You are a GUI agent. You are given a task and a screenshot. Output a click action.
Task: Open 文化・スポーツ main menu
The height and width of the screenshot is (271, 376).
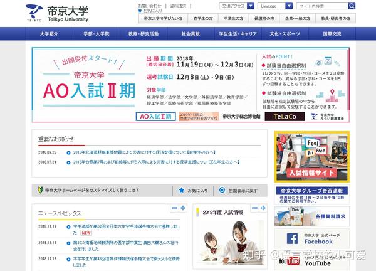(285, 34)
